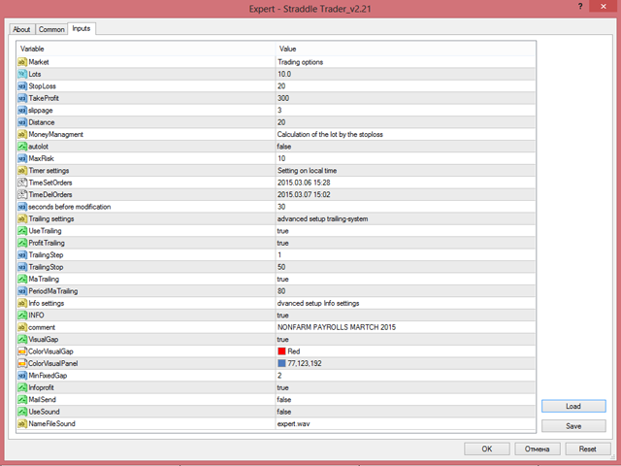
Task: Click the integer icon beside TakeProfit
Action: [22, 98]
